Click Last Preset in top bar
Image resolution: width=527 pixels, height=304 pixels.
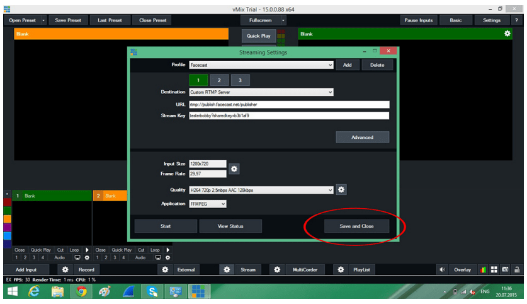pyautogui.click(x=110, y=20)
